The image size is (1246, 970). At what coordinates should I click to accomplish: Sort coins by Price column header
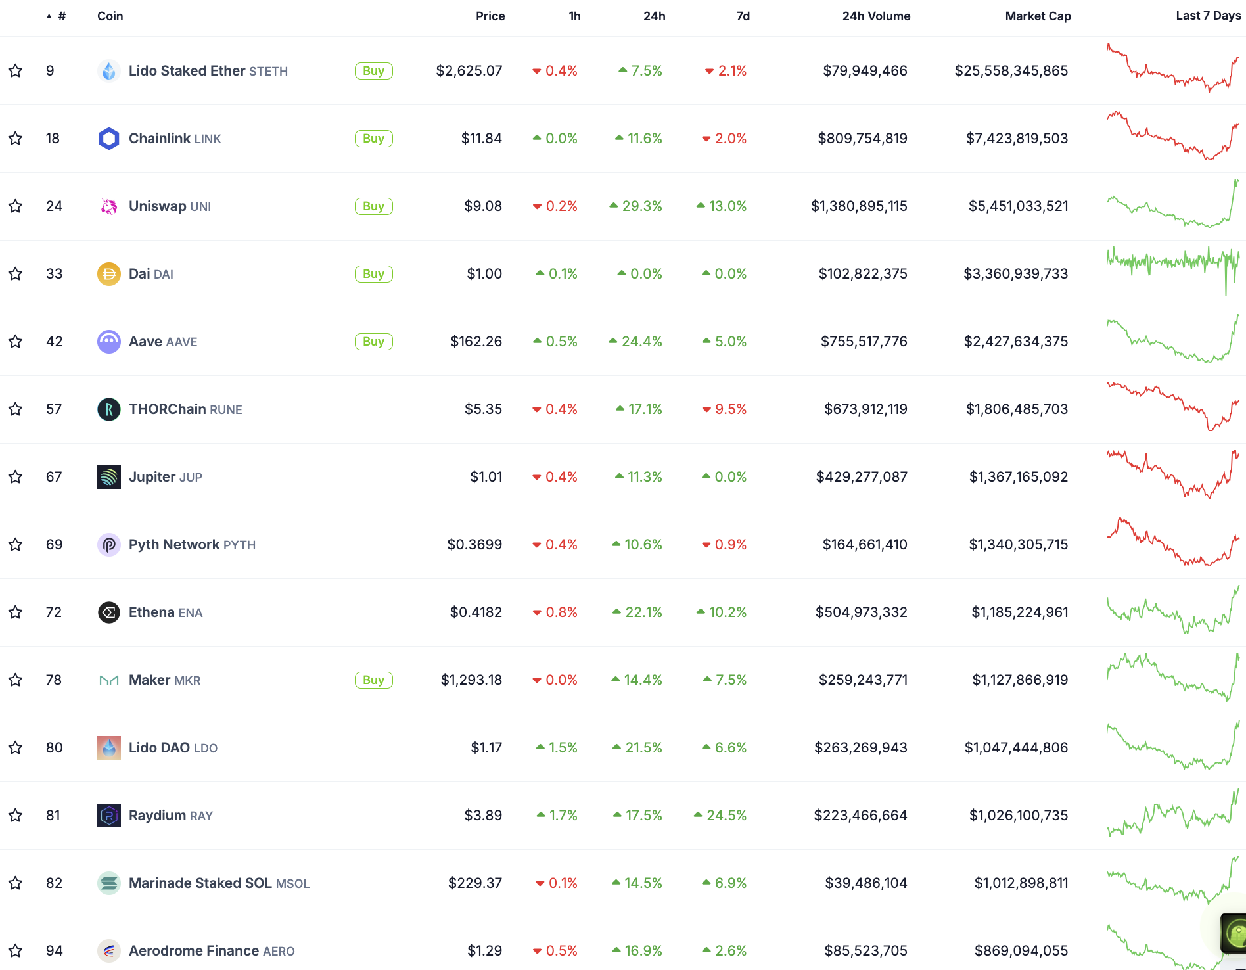pyautogui.click(x=490, y=16)
